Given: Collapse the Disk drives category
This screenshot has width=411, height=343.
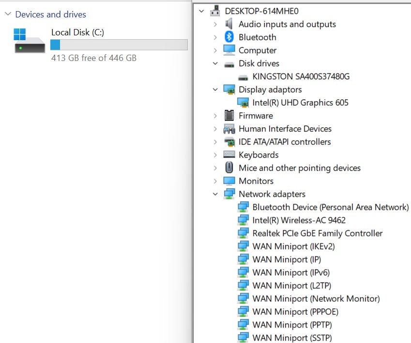Looking at the screenshot, I should (215, 63).
